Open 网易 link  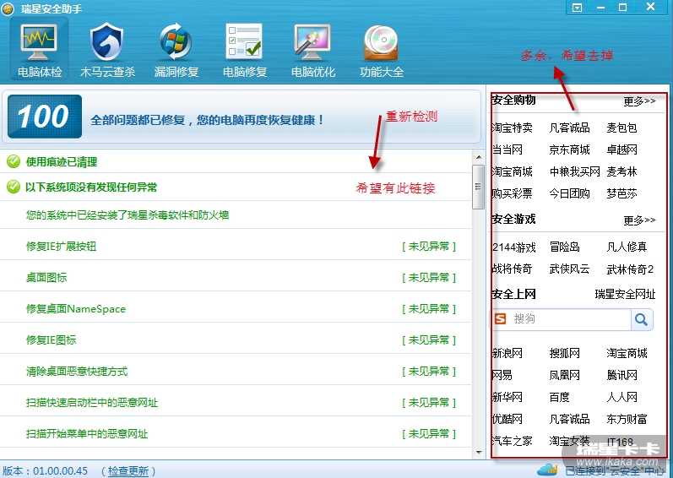click(502, 376)
